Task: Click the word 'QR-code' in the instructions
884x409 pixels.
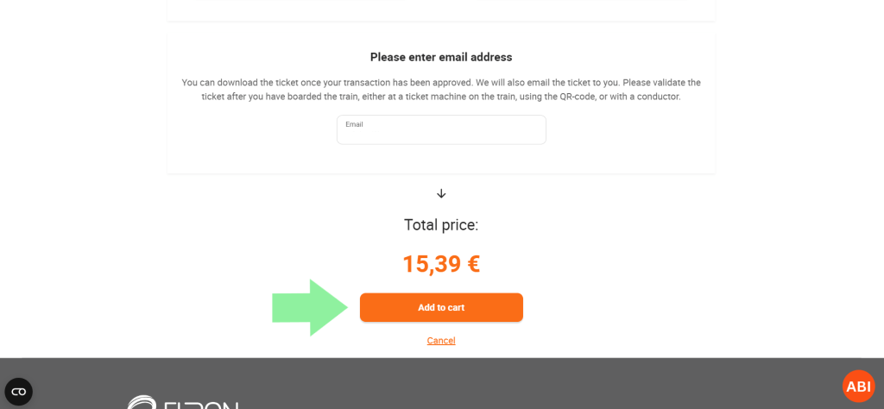Action: [558, 97]
